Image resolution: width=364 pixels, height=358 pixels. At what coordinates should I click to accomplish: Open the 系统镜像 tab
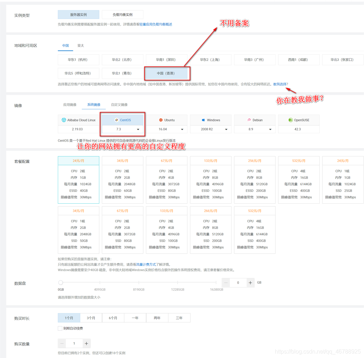pyautogui.click(x=94, y=105)
